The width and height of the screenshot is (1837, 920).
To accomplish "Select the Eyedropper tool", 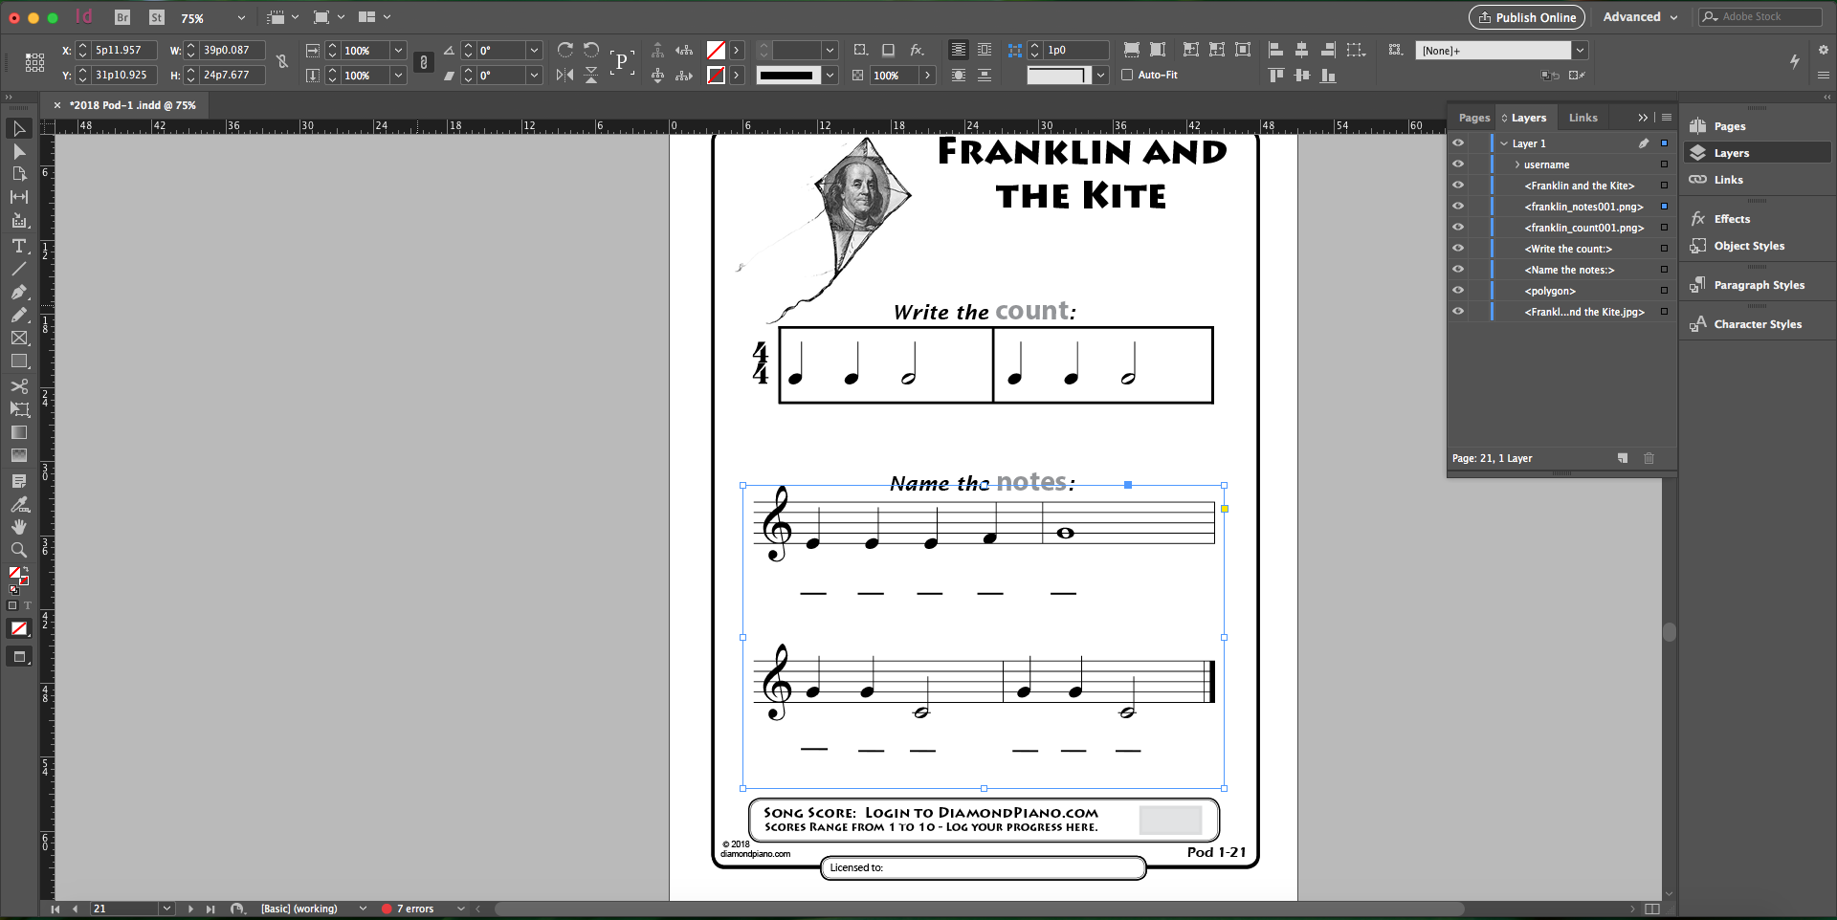I will coord(19,504).
